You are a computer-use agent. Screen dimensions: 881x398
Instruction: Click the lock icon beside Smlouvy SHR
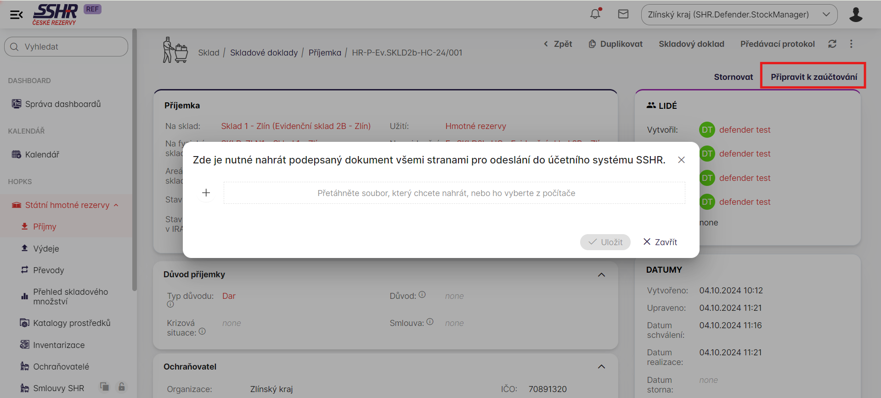[122, 387]
